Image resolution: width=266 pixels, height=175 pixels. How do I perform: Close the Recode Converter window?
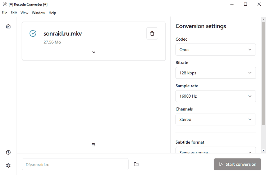coord(259,4)
